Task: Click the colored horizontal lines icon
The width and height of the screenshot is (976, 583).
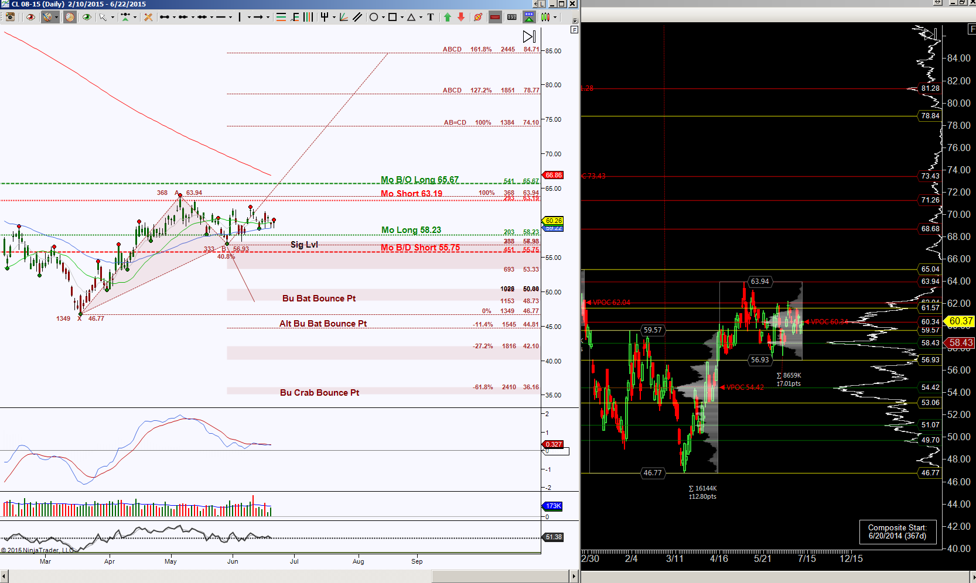Action: coord(281,17)
